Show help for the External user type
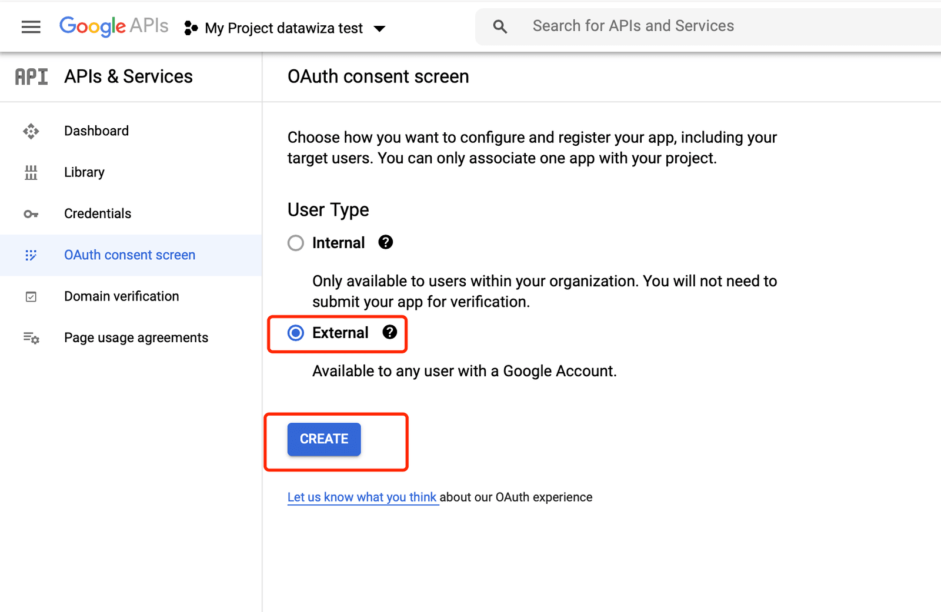The width and height of the screenshot is (941, 612). click(390, 332)
